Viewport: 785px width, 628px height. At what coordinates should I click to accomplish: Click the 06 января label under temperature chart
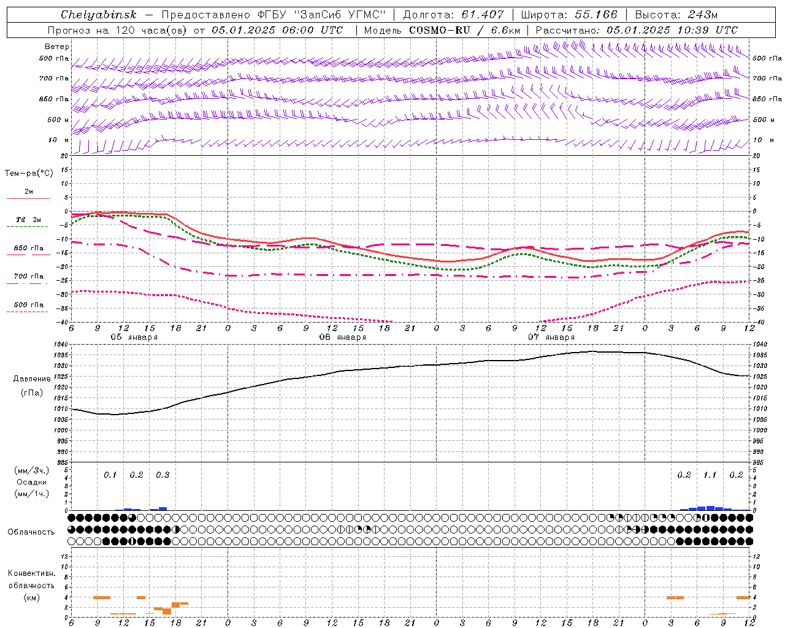coord(342,337)
